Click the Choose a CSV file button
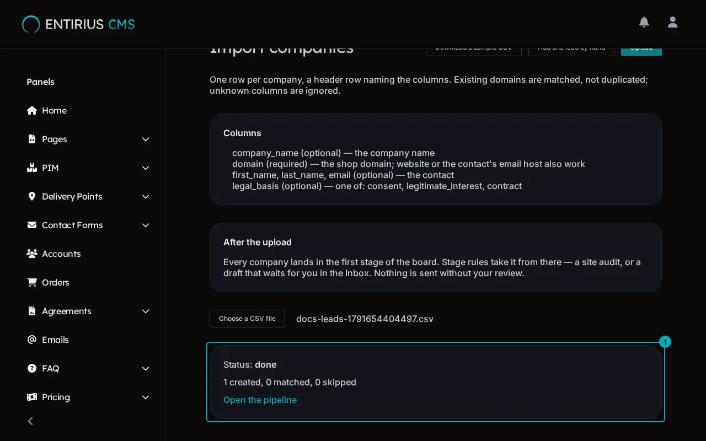 (247, 319)
